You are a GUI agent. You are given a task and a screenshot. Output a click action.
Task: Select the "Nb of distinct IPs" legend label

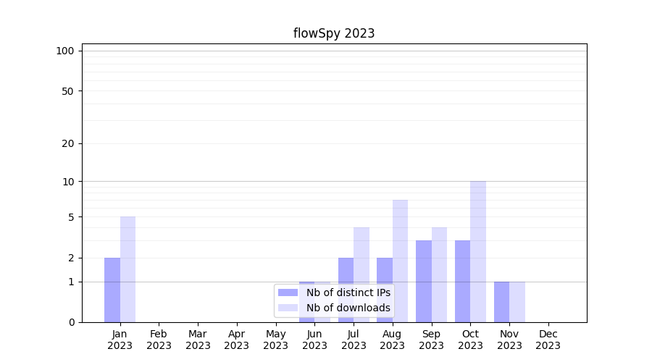(348, 292)
